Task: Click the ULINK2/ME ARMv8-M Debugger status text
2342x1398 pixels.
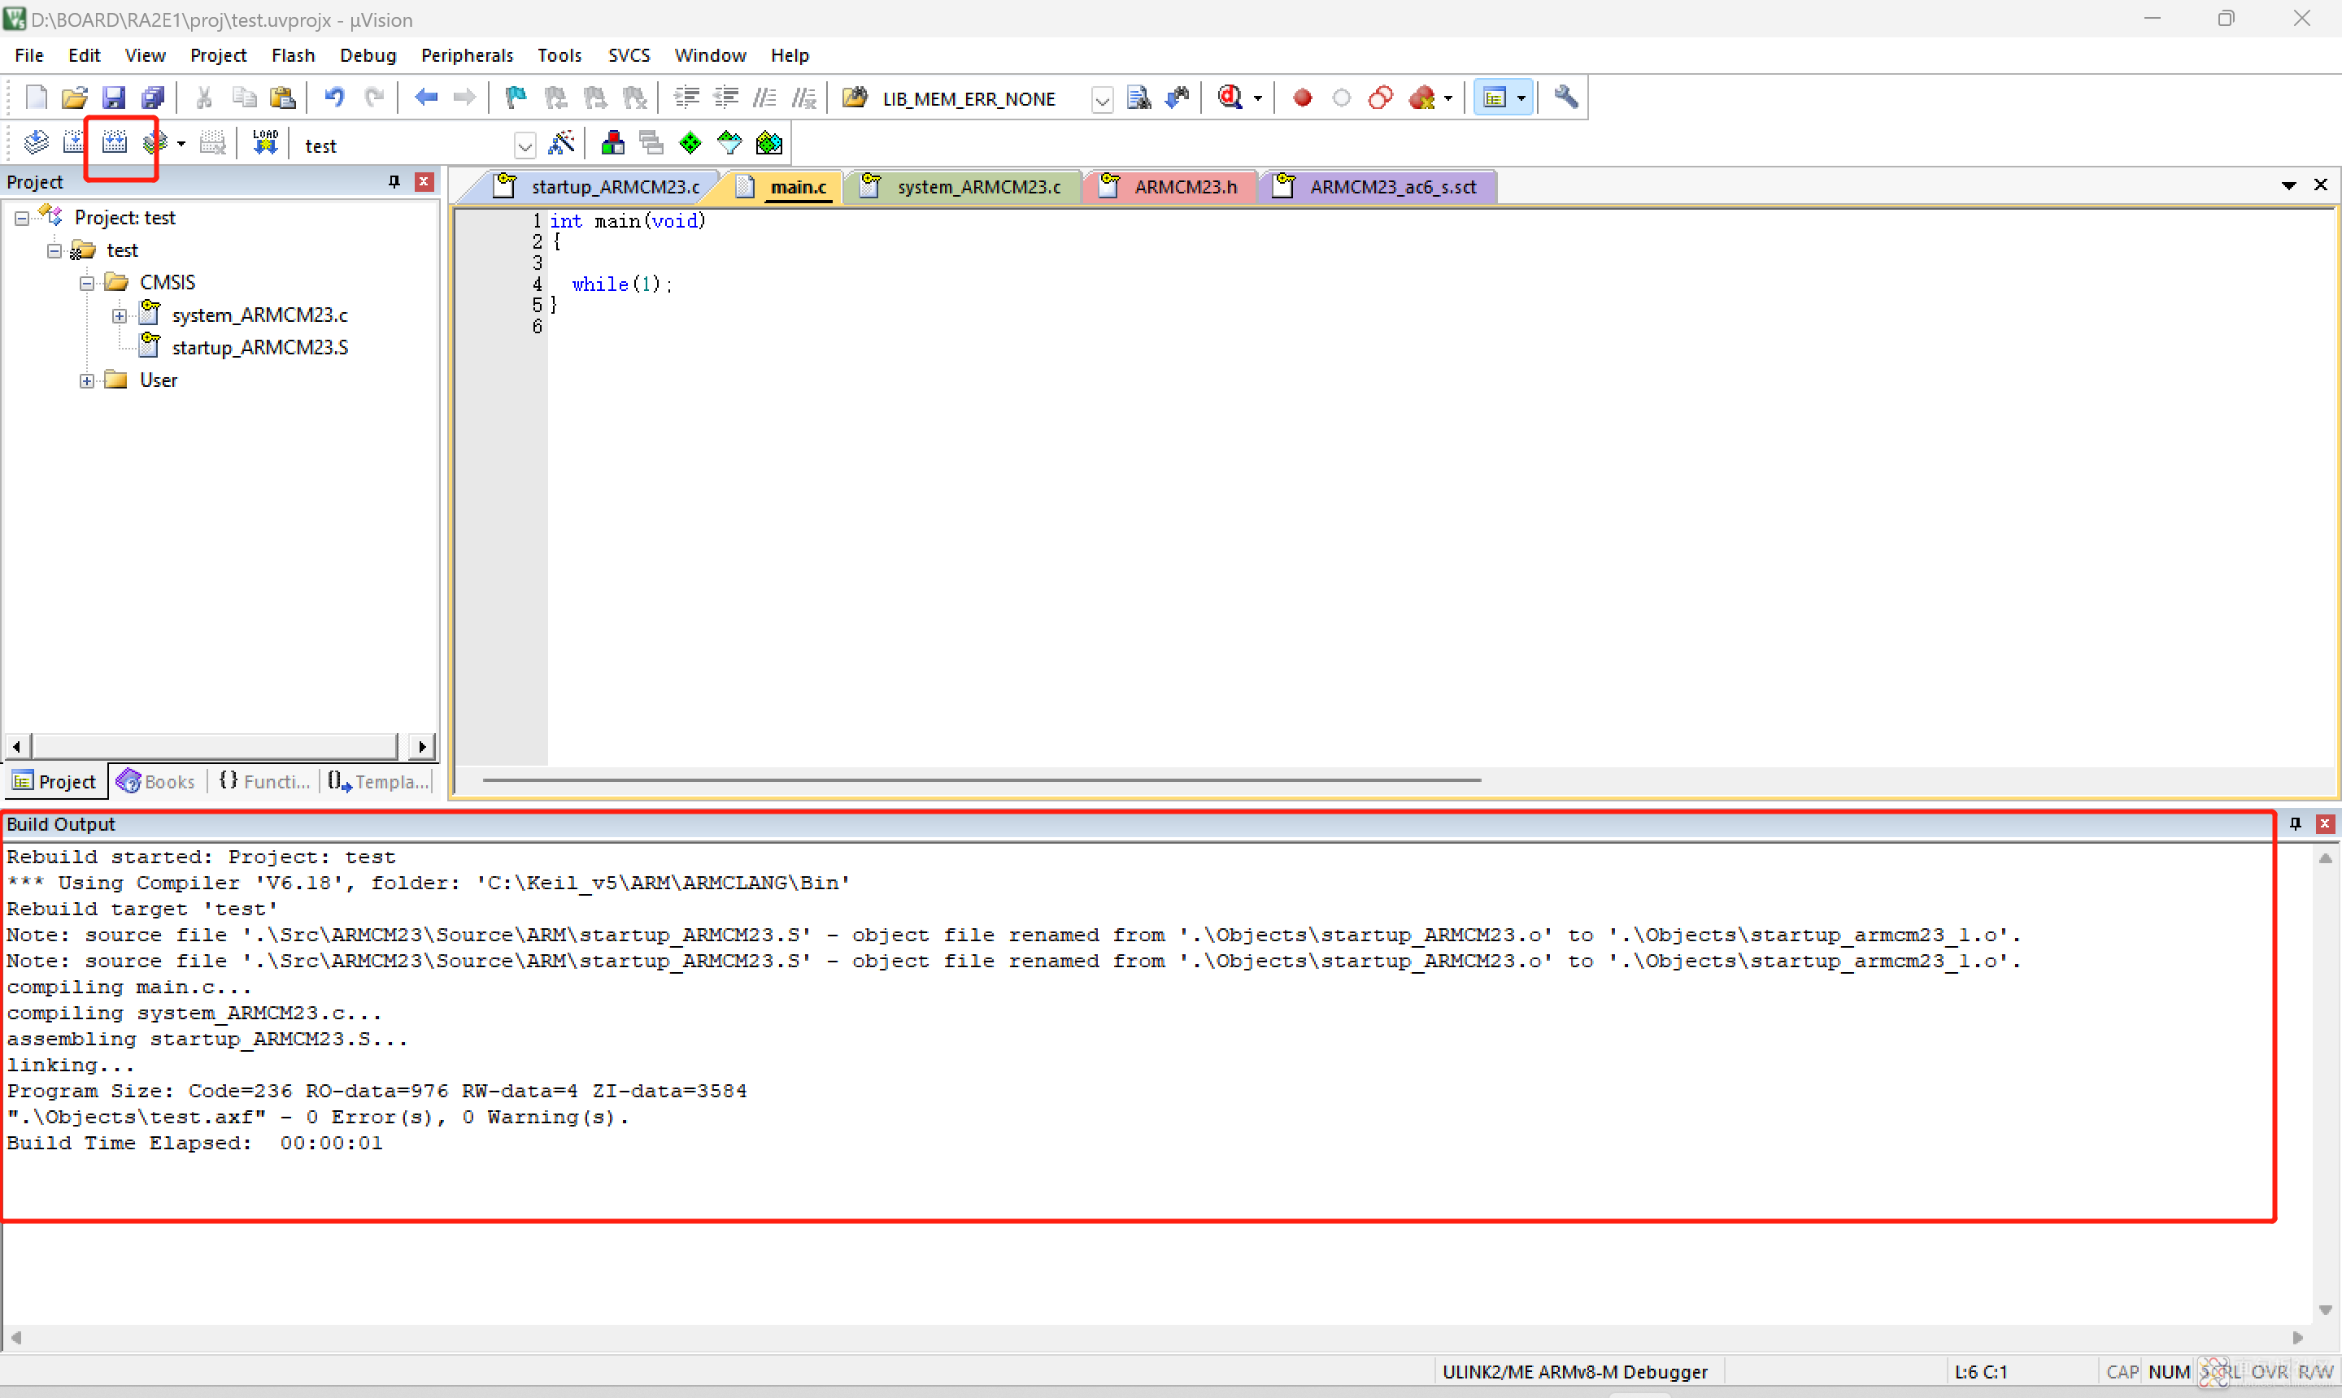Action: pos(1575,1373)
